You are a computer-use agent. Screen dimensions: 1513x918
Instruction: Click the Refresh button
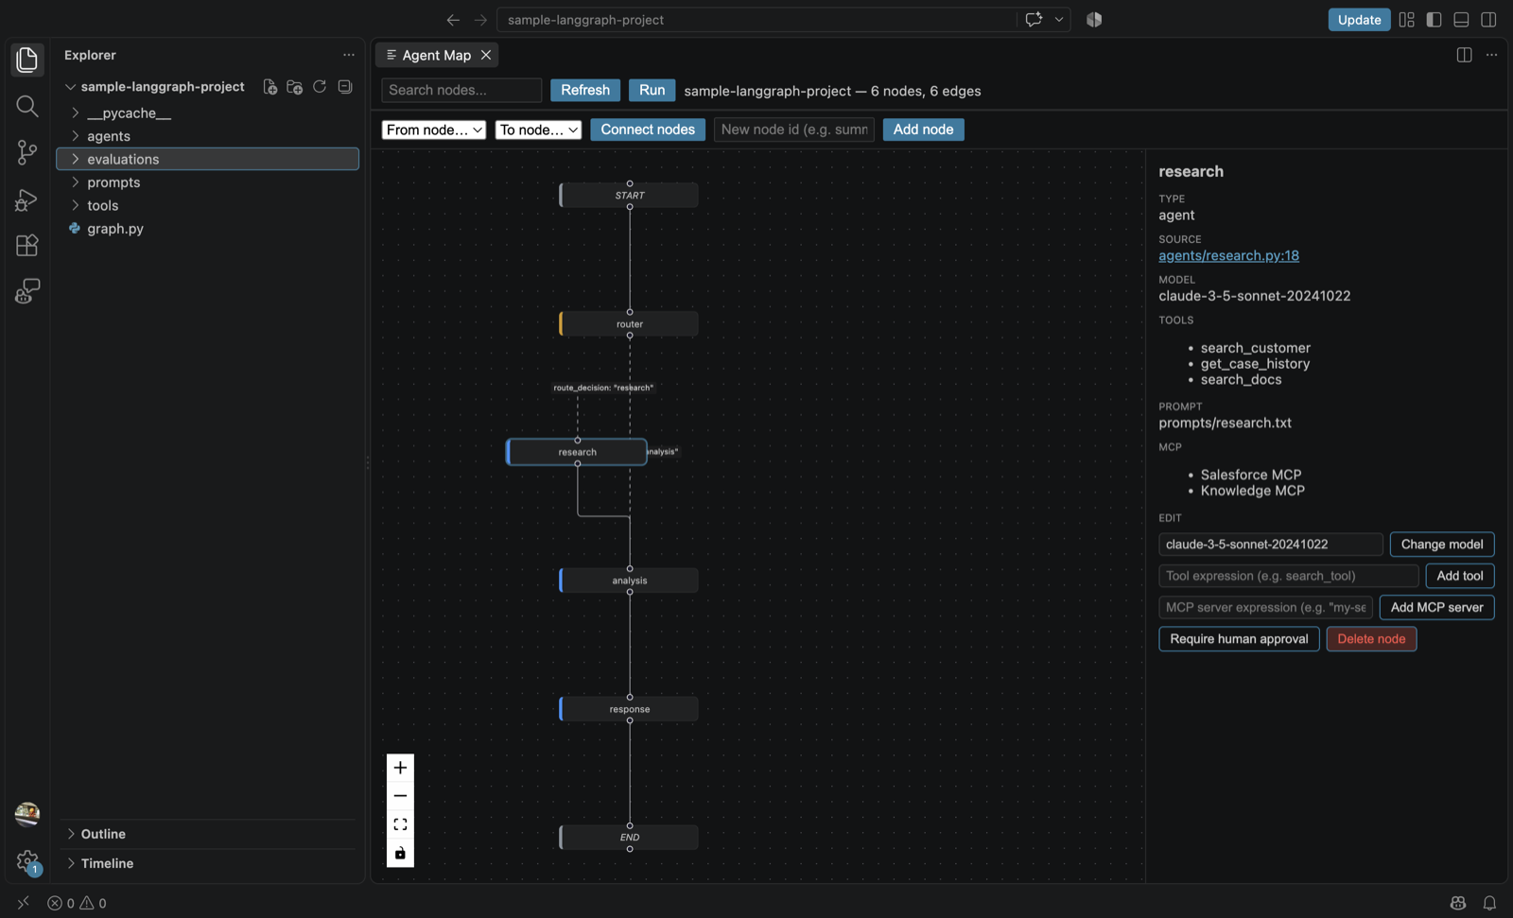(x=585, y=90)
